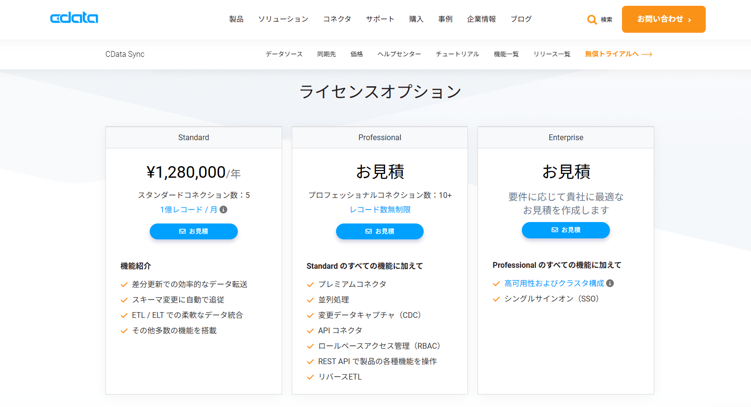The image size is (751, 407).
Task: Click シングルサインオン（SSO） feature
Action: point(553,299)
